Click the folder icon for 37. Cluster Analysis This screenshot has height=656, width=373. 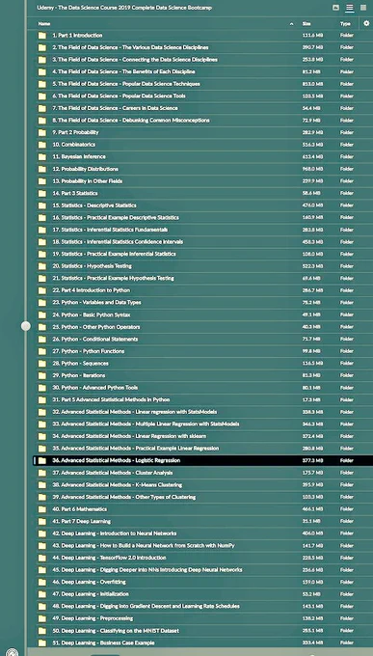(x=42, y=473)
